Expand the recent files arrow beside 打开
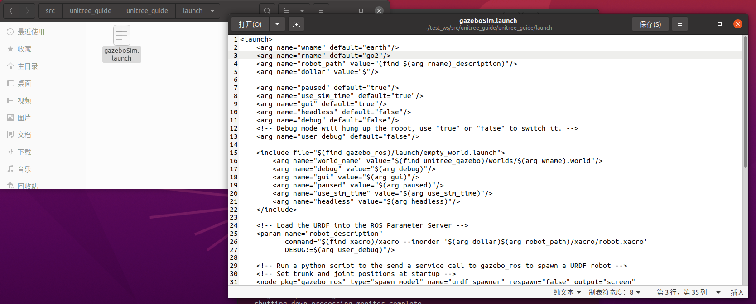The width and height of the screenshot is (756, 304). coord(277,24)
